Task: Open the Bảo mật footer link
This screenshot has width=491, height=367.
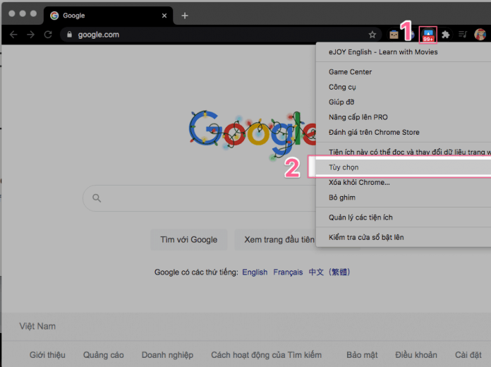Action: click(362, 355)
